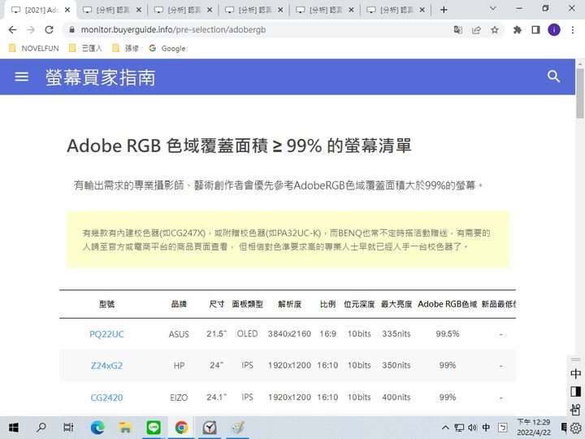Launch Microsoft Edge from the taskbar

(x=97, y=428)
